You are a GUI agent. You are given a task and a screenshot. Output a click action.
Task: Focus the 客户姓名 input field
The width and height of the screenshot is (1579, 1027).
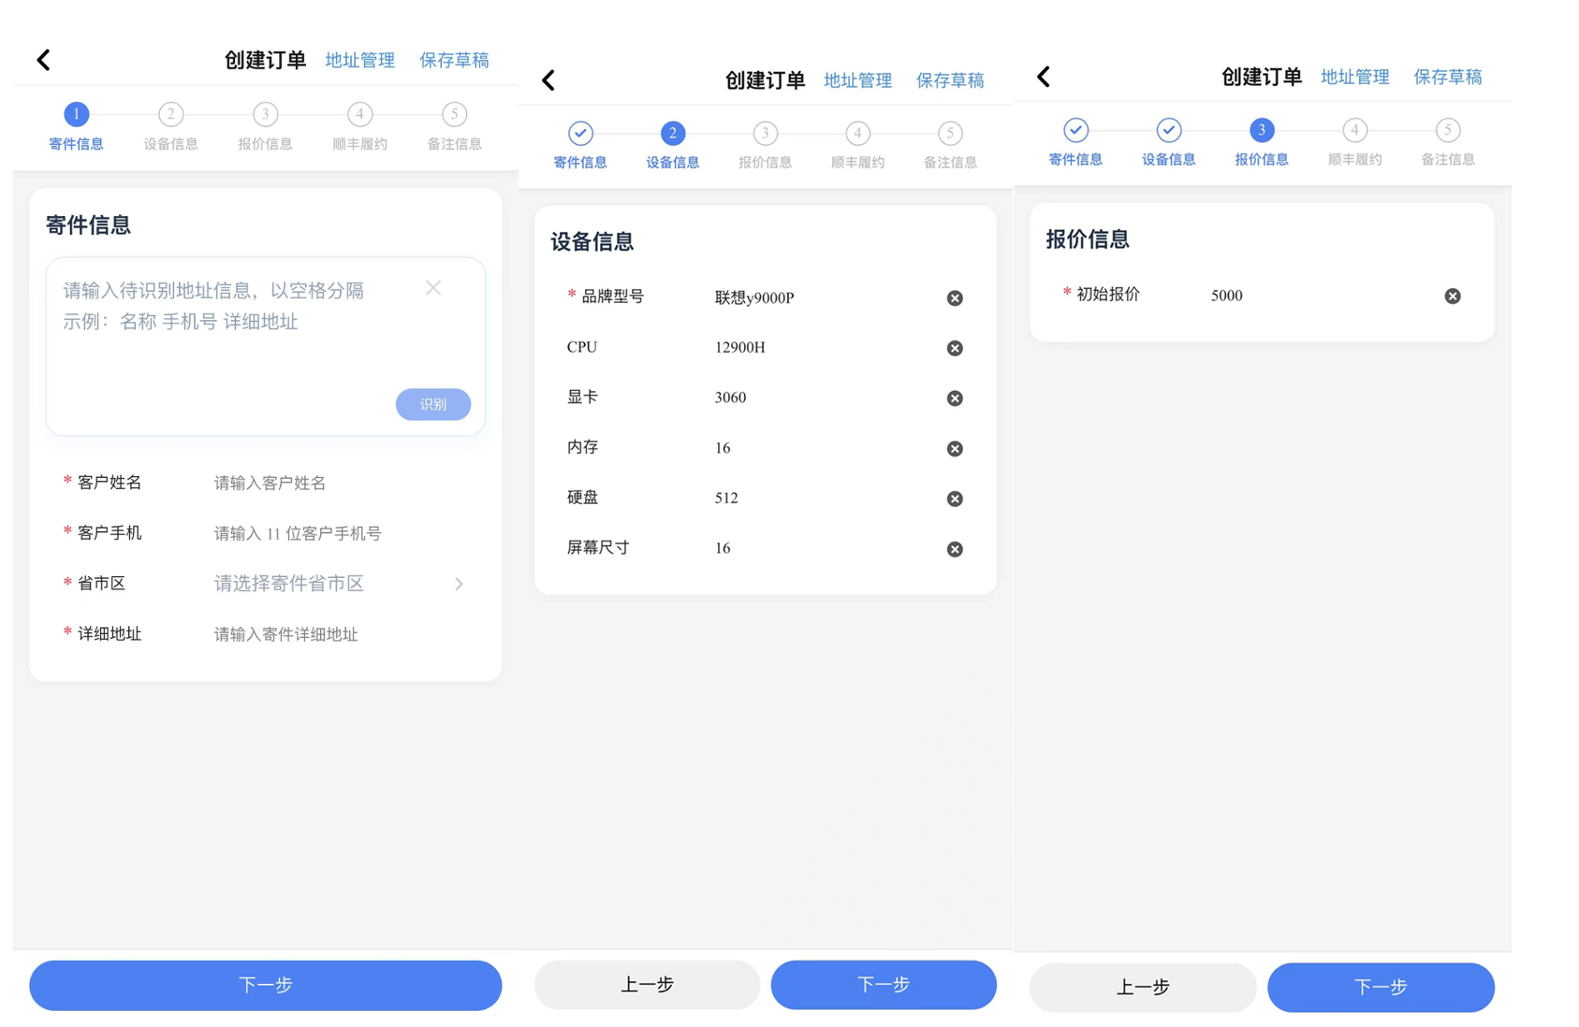point(337,483)
